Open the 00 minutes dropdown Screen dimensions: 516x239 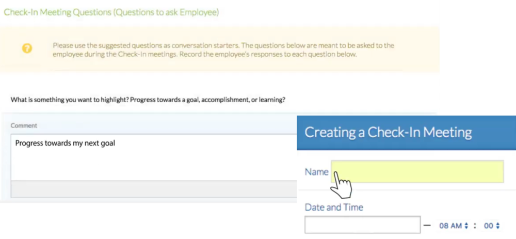coord(492,226)
